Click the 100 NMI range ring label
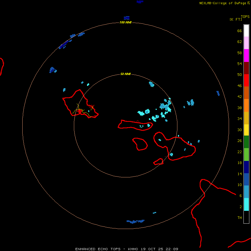Screen dimensions: 251x251 pos(126,22)
